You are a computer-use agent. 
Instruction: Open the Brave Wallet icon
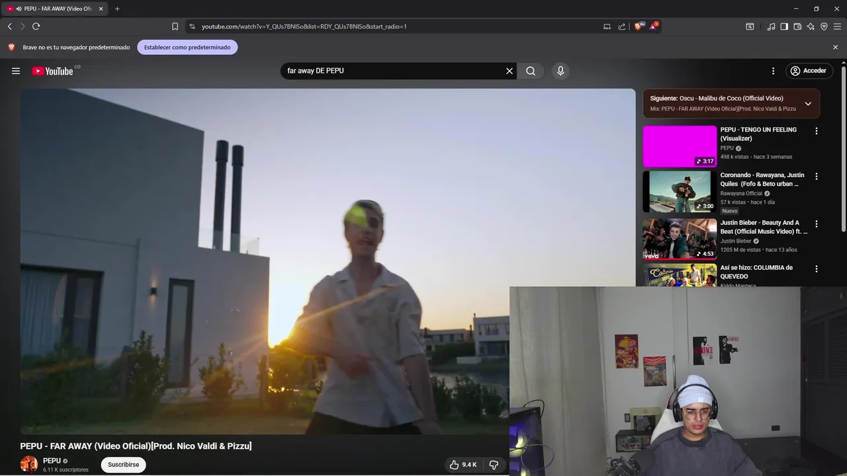tap(797, 26)
